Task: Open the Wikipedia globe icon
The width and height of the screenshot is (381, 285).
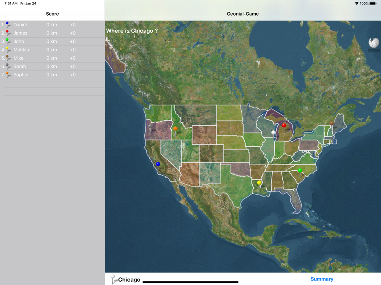Action: (374, 45)
